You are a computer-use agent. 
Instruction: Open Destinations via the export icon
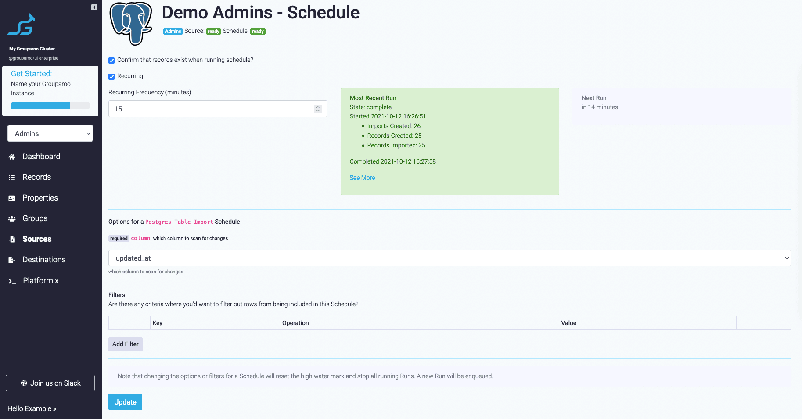tap(12, 260)
